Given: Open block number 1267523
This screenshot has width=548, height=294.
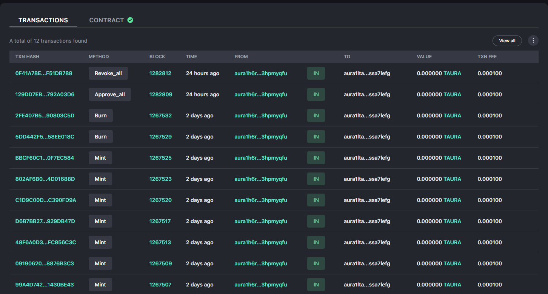Looking at the screenshot, I should pyautogui.click(x=161, y=179).
